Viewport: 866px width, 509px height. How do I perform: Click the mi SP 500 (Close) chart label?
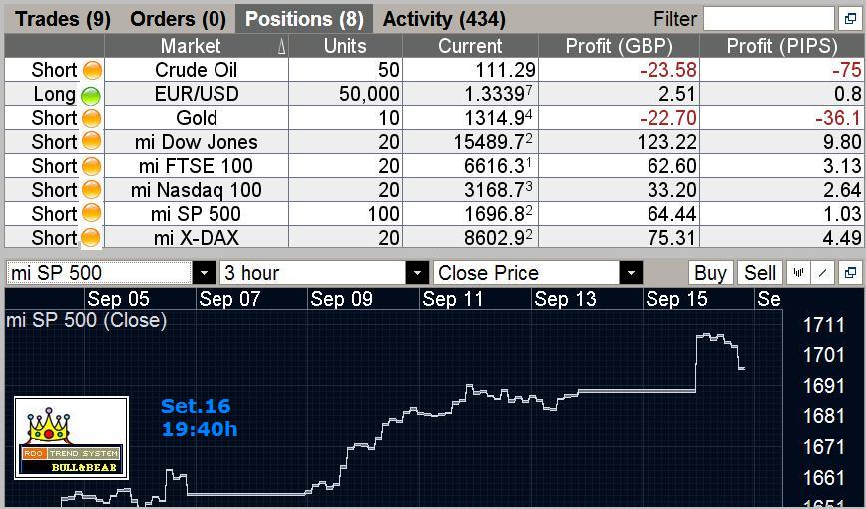(86, 320)
